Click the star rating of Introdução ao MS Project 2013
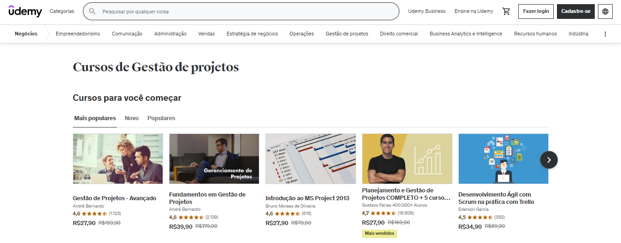This screenshot has height=243, width=621. [287, 214]
